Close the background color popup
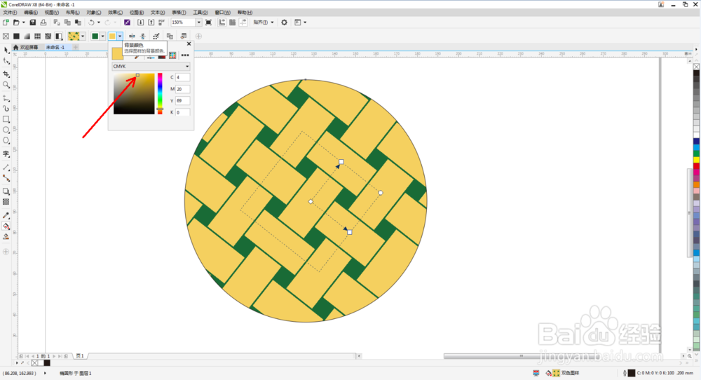Image resolution: width=701 pixels, height=380 pixels. (189, 43)
